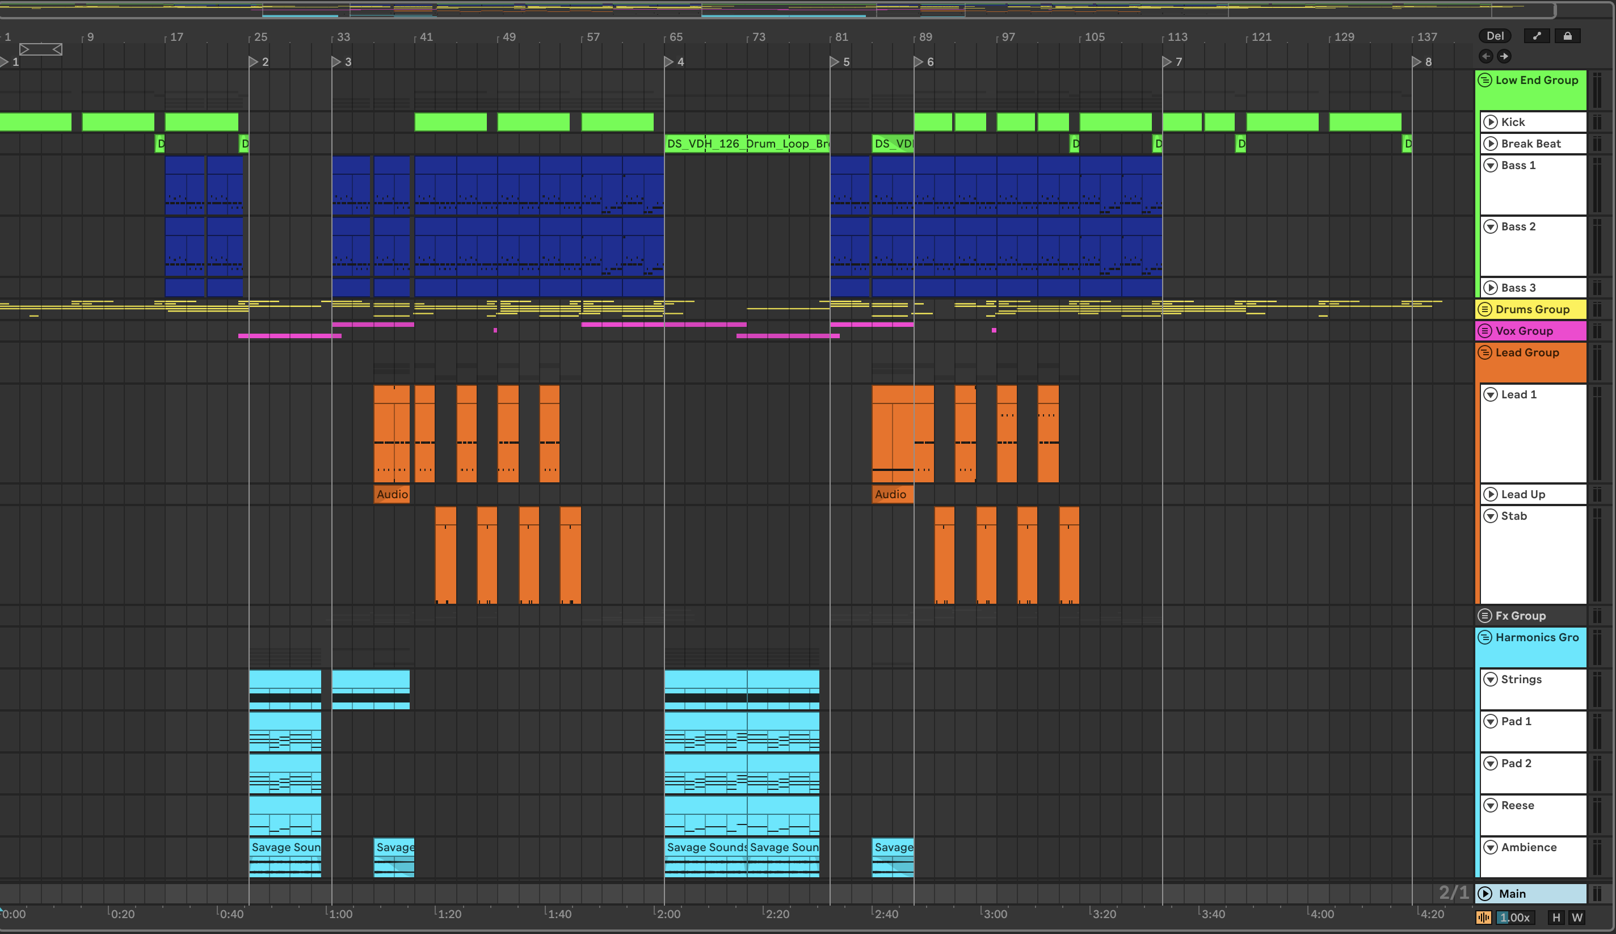Toggle automation mode button
This screenshot has height=934, width=1616.
pos(1537,36)
